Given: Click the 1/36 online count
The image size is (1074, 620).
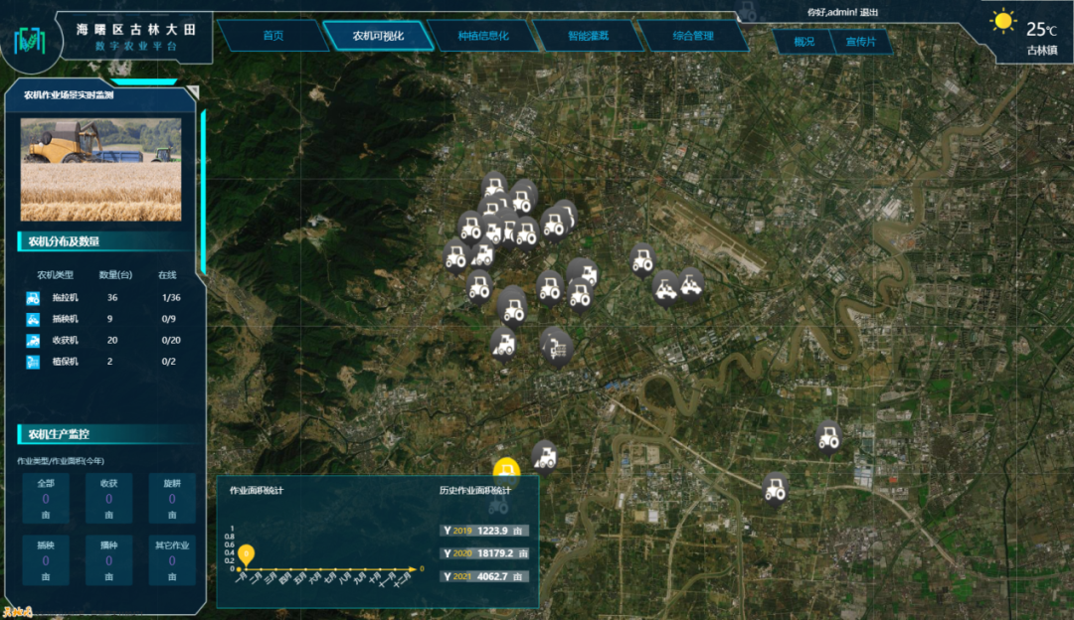Looking at the screenshot, I should point(171,298).
